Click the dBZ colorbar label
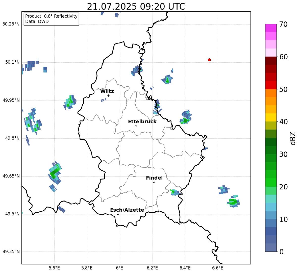The image size is (299, 273). 293,138
